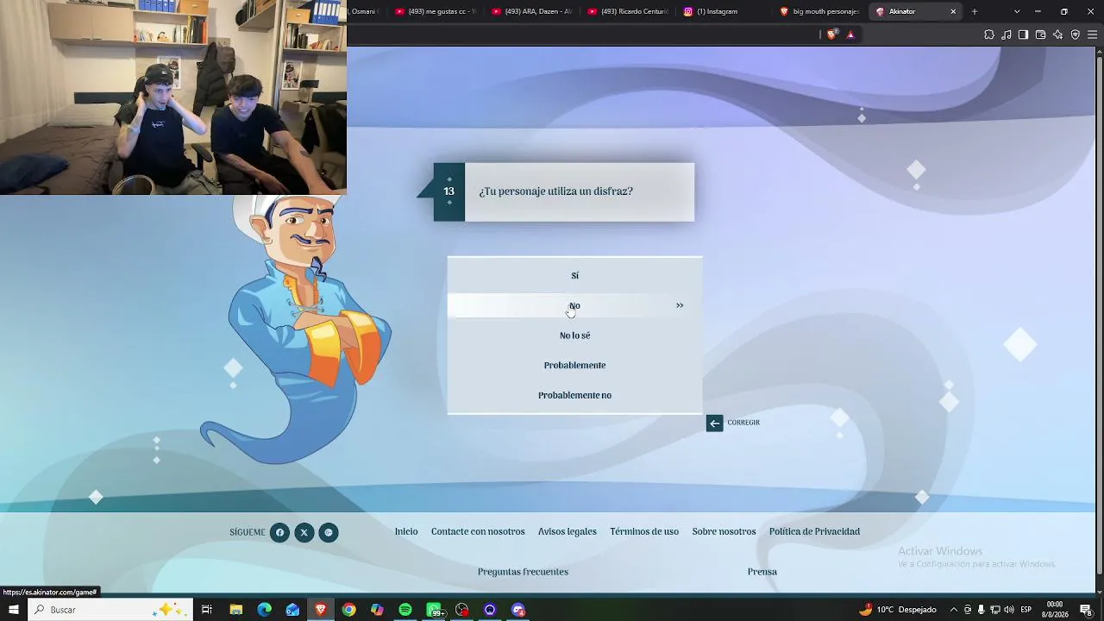Open the weather widget showing 10°C Despejado
The width and height of the screenshot is (1104, 621).
[x=897, y=610]
